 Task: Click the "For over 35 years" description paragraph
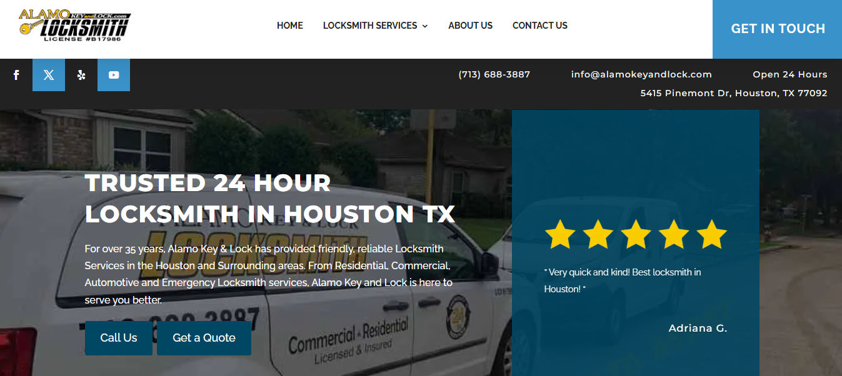[x=269, y=274]
